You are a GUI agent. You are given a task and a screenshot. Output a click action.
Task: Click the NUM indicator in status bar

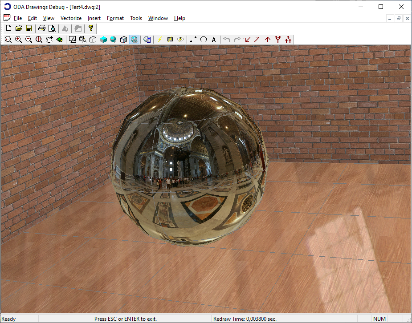(379, 319)
